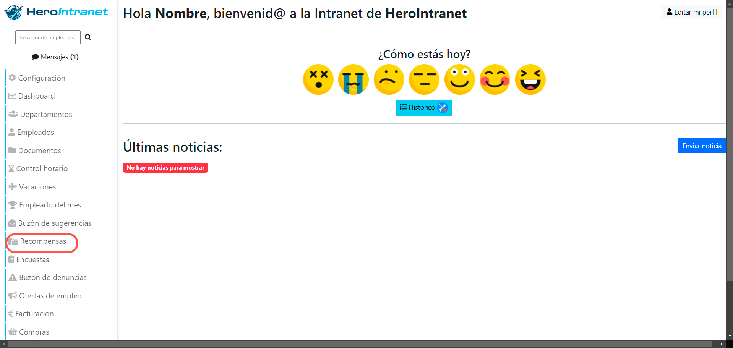The width and height of the screenshot is (733, 348).
Task: Click the Recompensas gifts icon
Action: tap(13, 241)
